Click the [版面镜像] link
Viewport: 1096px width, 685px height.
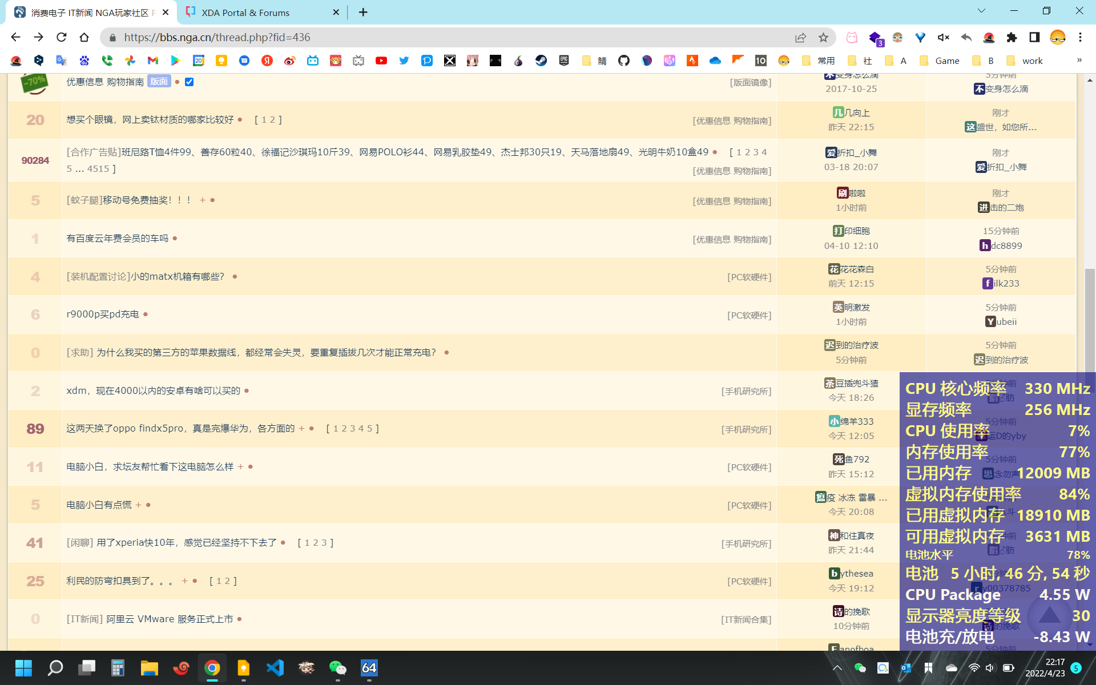[x=751, y=83]
